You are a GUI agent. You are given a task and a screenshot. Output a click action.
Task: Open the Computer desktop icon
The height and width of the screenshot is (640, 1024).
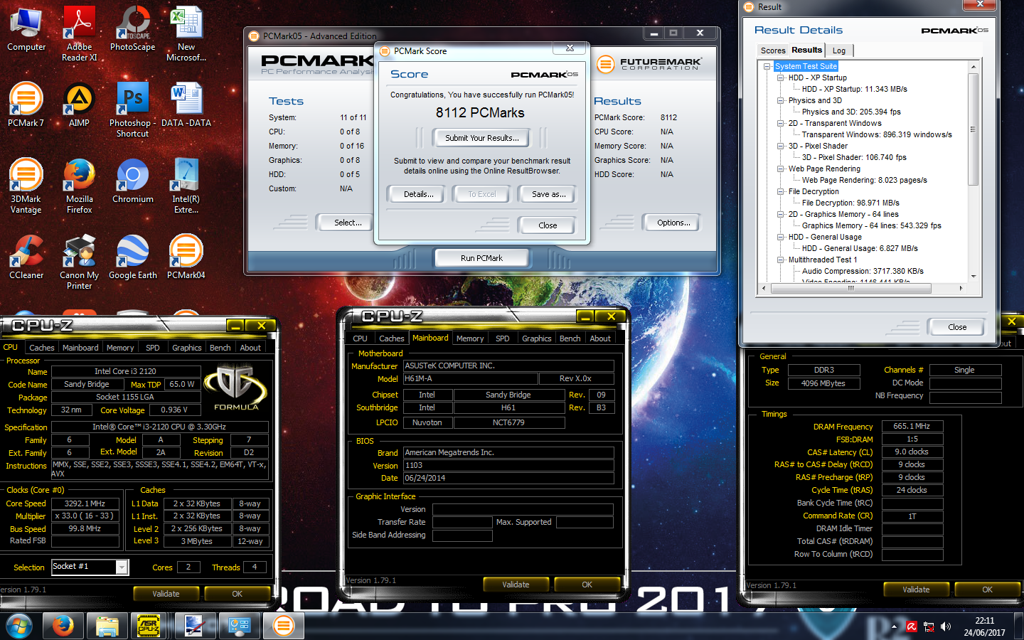tap(26, 28)
